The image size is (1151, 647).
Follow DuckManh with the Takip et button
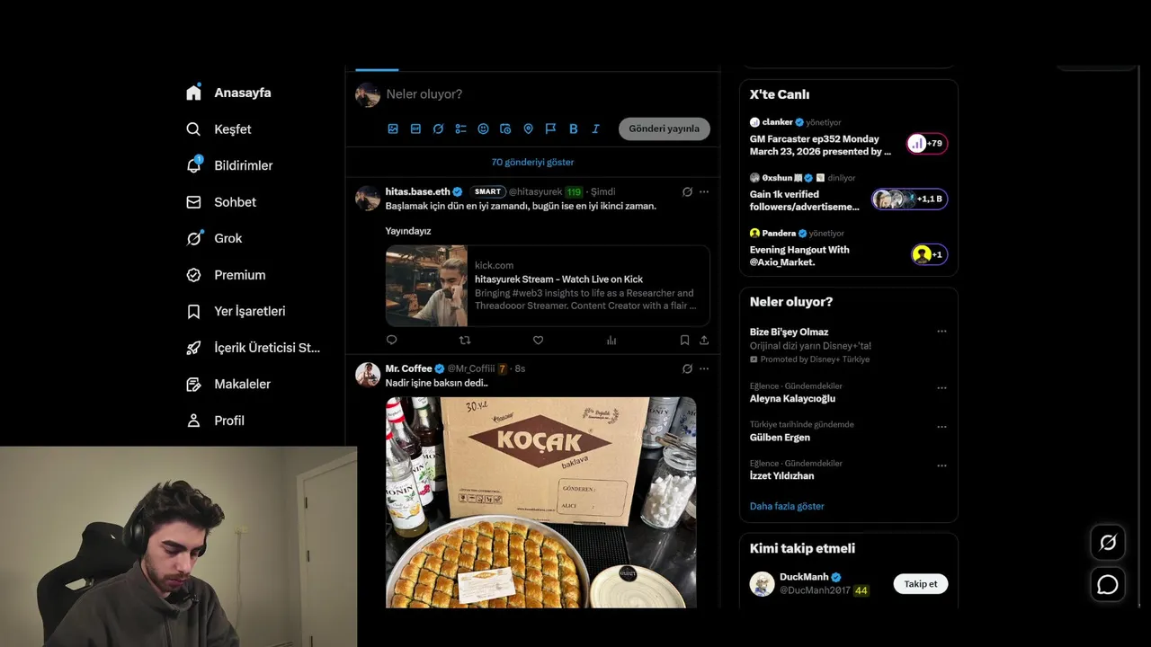pos(921,584)
